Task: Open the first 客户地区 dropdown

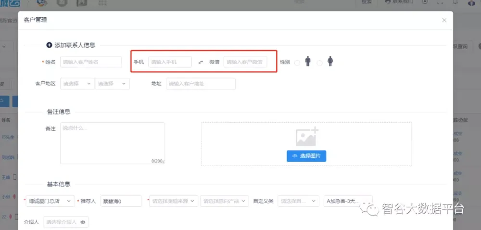Action: [x=77, y=84]
